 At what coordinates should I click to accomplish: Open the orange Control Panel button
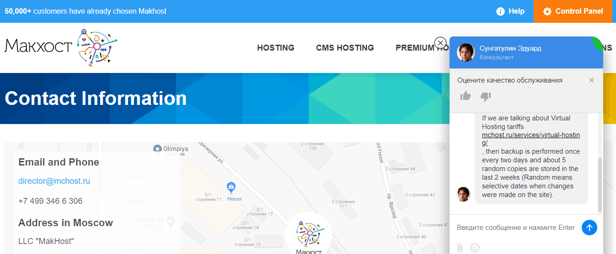(x=573, y=11)
